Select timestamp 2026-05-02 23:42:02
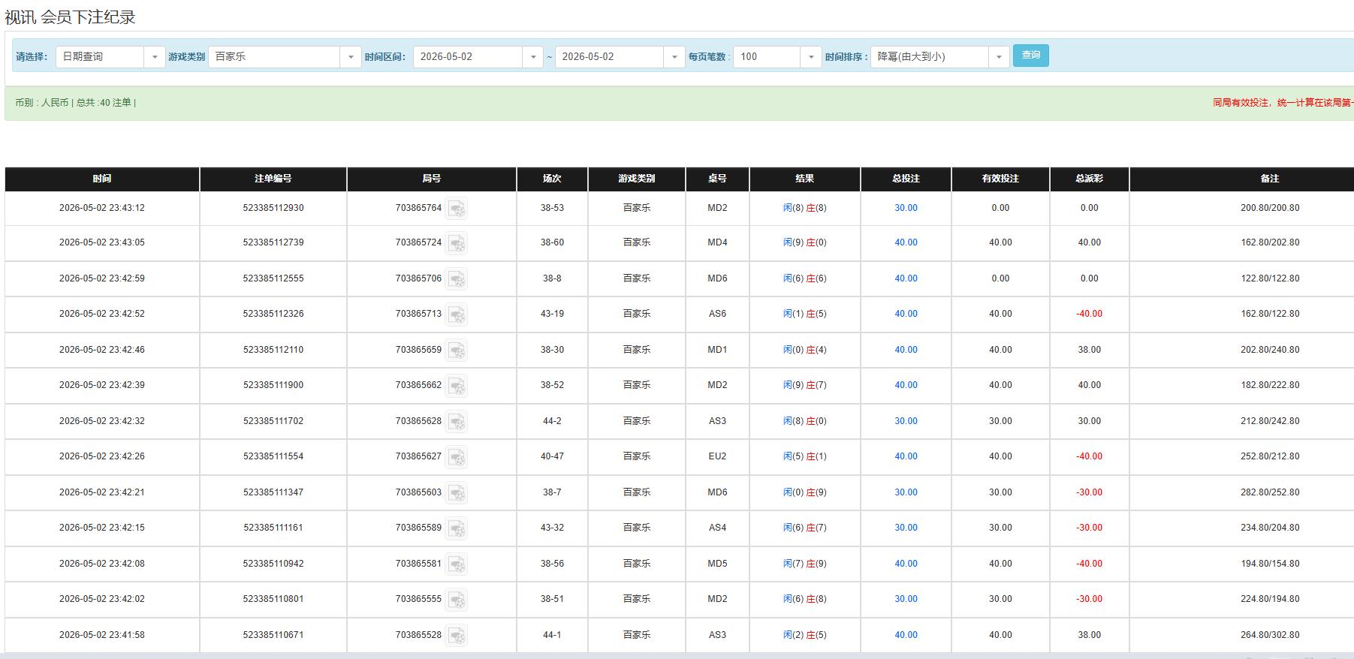Viewport: 1354px width, 659px height. click(x=102, y=599)
